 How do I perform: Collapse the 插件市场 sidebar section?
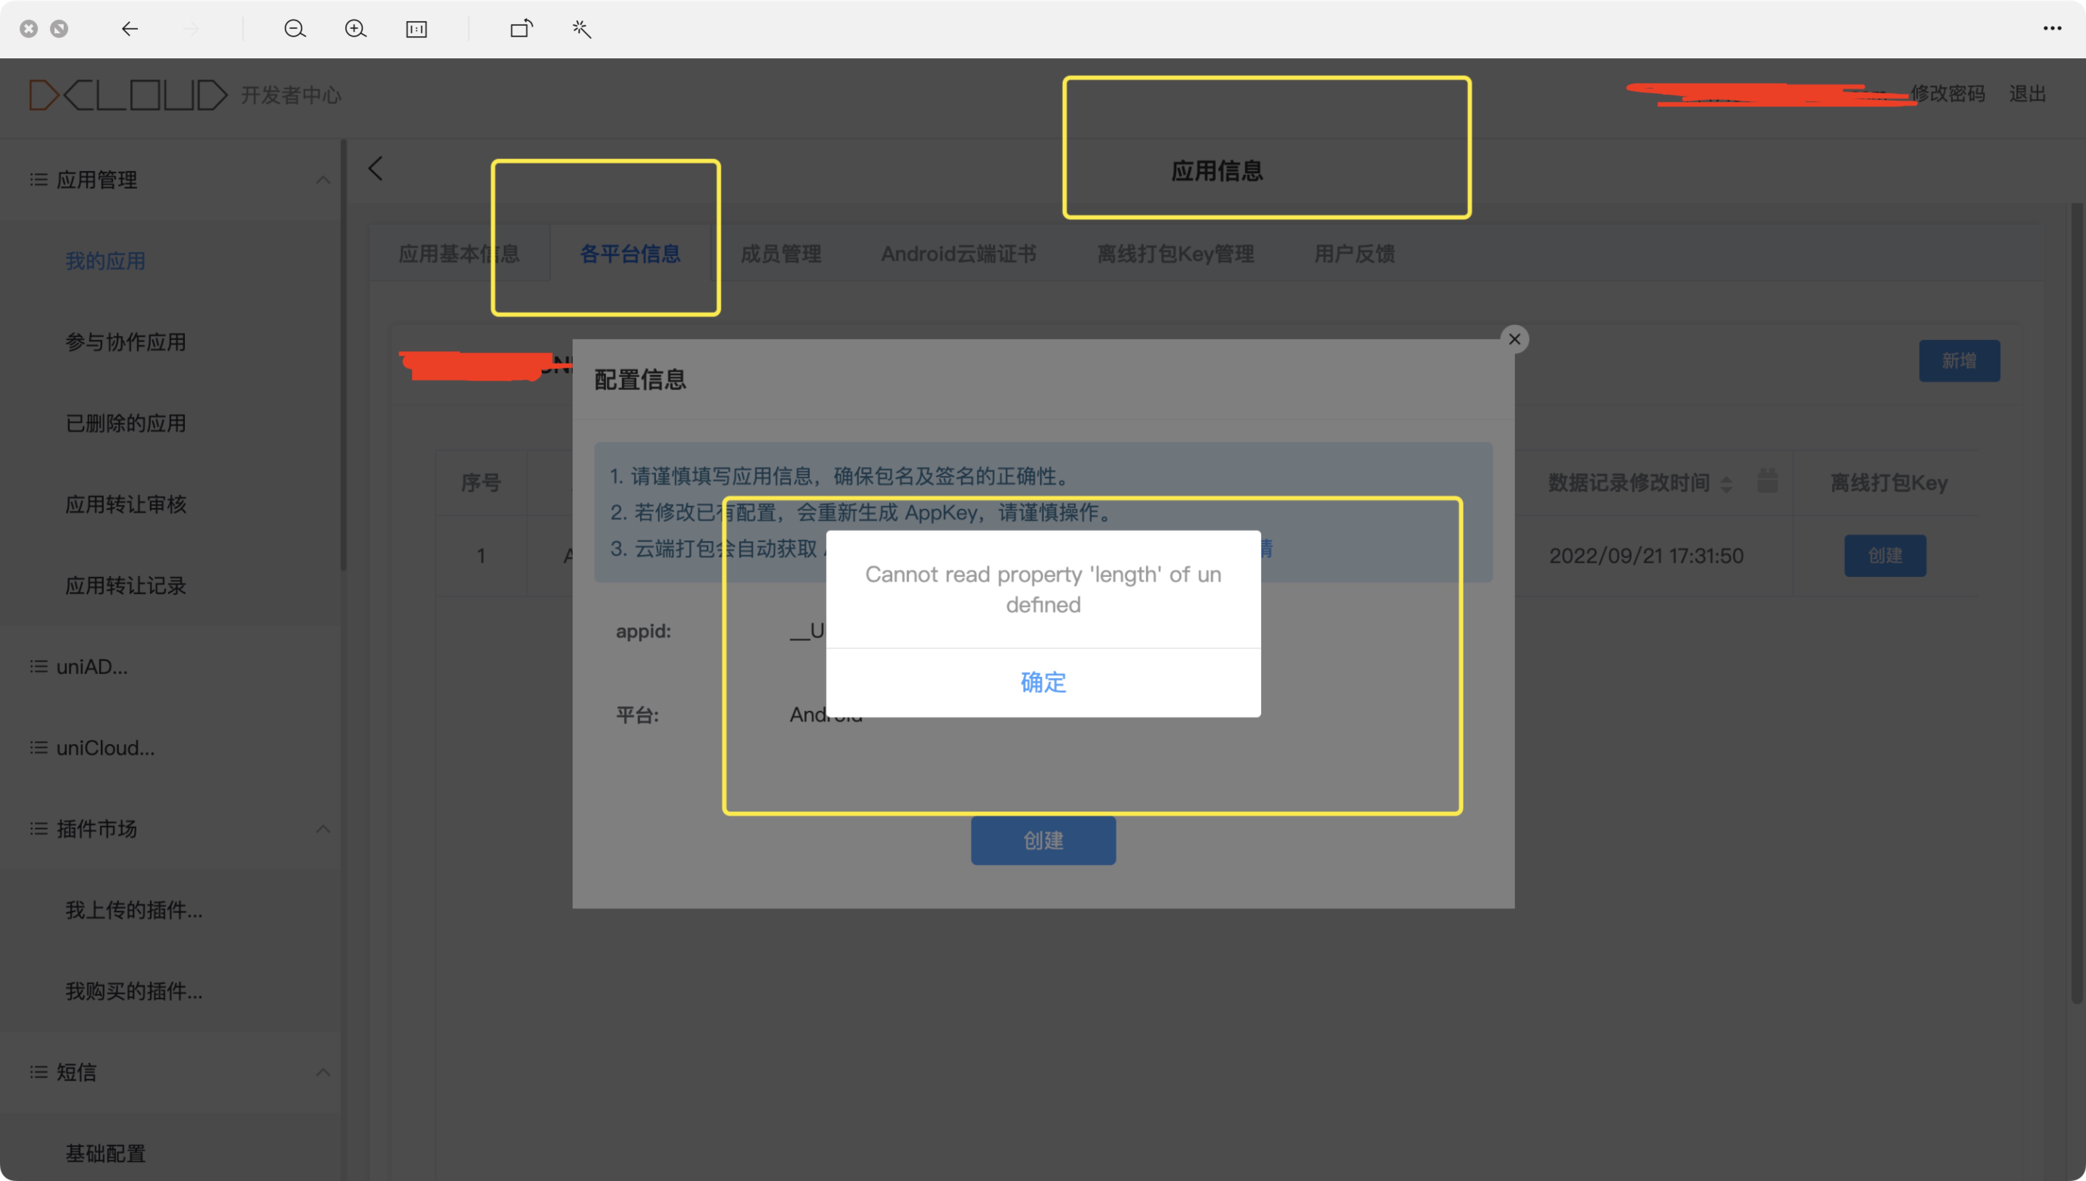pos(323,829)
